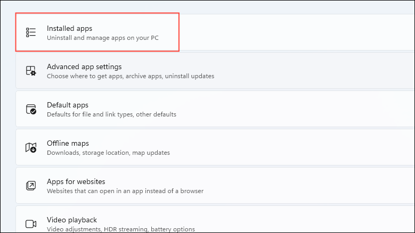Select the Offline maps heading
Image resolution: width=415 pixels, height=233 pixels.
point(68,143)
